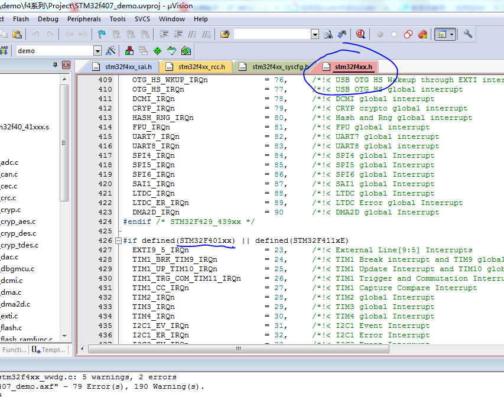Open window layout dropdown arrow

[x=452, y=34]
